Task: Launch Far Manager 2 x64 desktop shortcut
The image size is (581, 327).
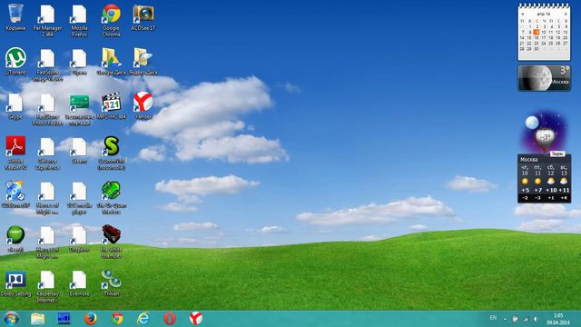Action: [x=47, y=20]
